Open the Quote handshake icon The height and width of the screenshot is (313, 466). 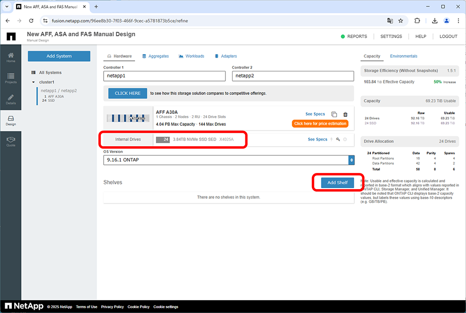(x=10, y=141)
